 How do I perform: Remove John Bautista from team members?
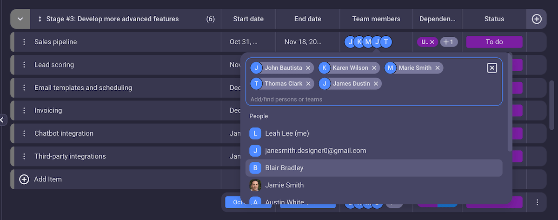(308, 68)
